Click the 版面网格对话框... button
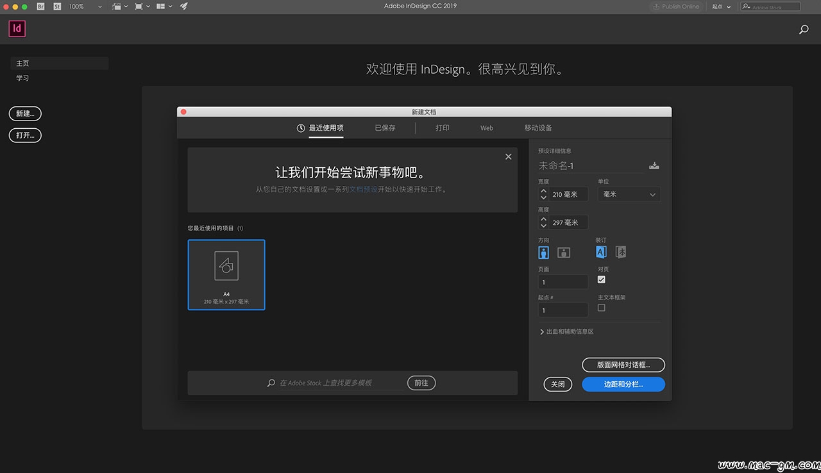 623,365
